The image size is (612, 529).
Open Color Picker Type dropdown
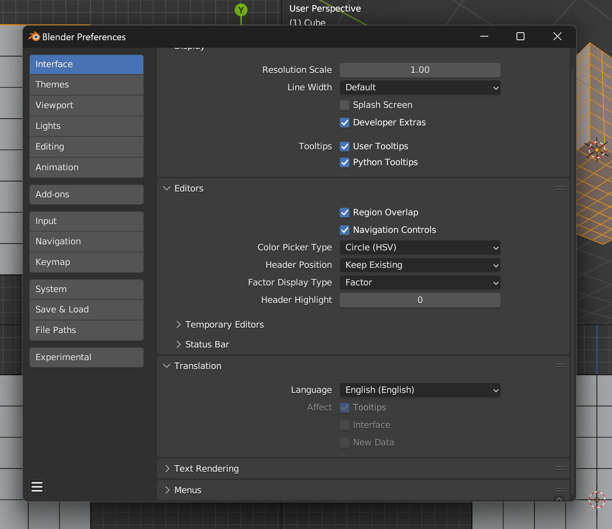420,248
